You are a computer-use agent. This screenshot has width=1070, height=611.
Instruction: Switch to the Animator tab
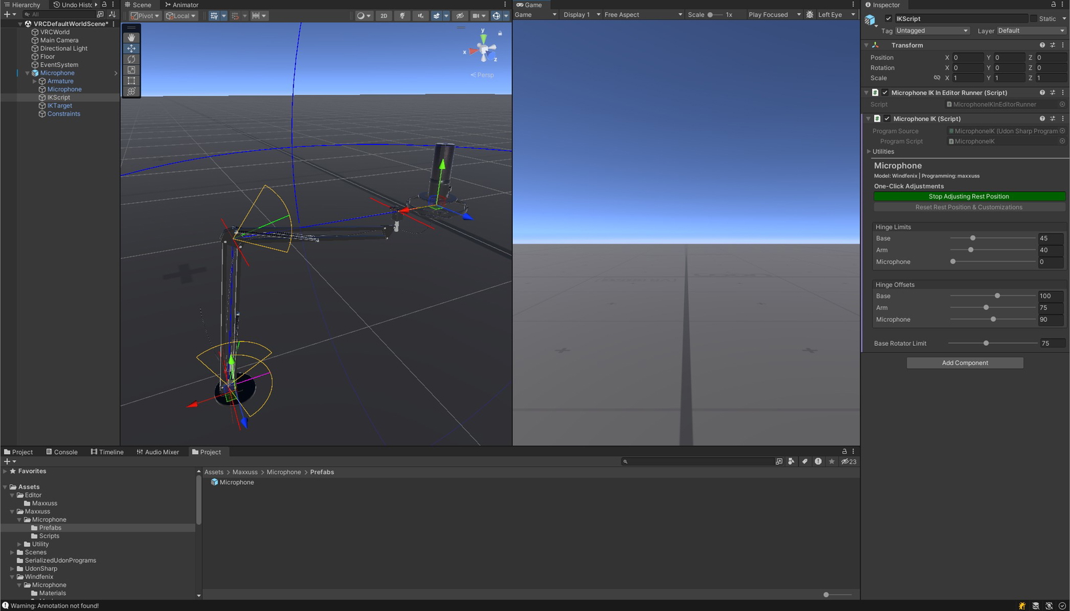(x=182, y=5)
